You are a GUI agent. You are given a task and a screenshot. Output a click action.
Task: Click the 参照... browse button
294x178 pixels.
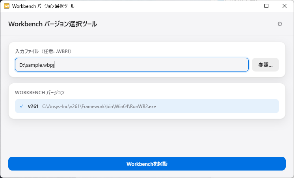click(265, 65)
